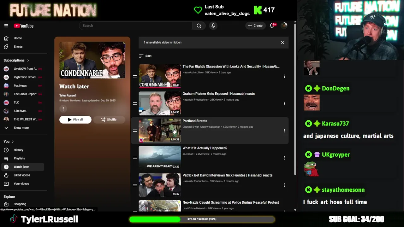The width and height of the screenshot is (404, 227).
Task: Open THE WILDEST W... subscription
Action: 22,119
